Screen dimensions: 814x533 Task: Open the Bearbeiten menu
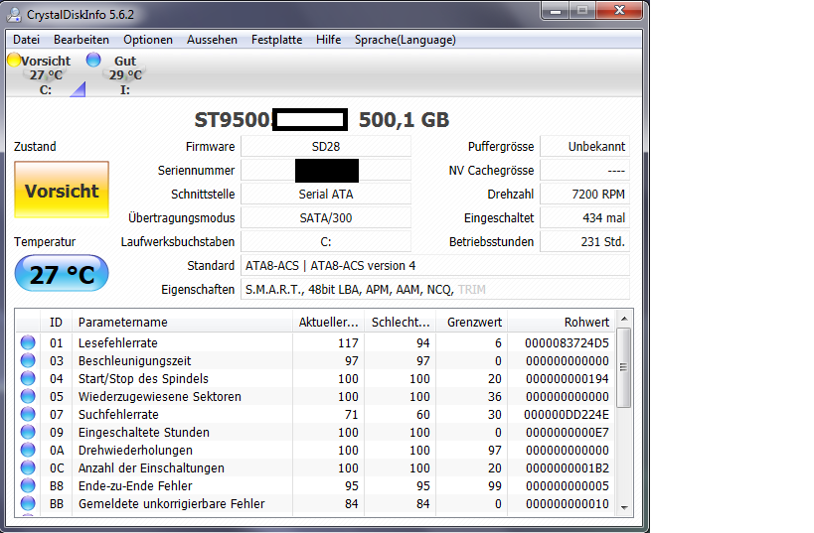81,40
